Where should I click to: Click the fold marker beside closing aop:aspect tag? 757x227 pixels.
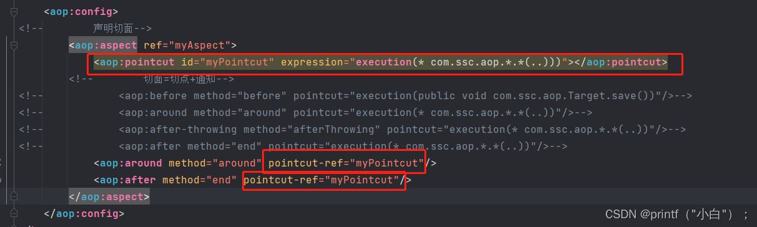14,196
